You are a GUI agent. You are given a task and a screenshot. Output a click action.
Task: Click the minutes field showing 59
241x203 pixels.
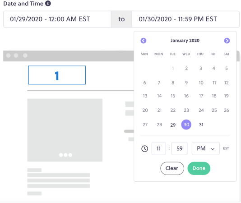coord(179,148)
